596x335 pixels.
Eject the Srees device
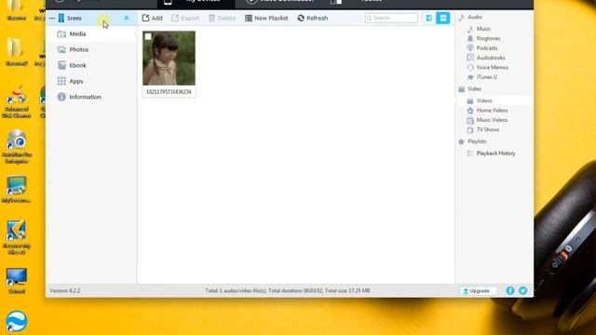pyautogui.click(x=127, y=18)
